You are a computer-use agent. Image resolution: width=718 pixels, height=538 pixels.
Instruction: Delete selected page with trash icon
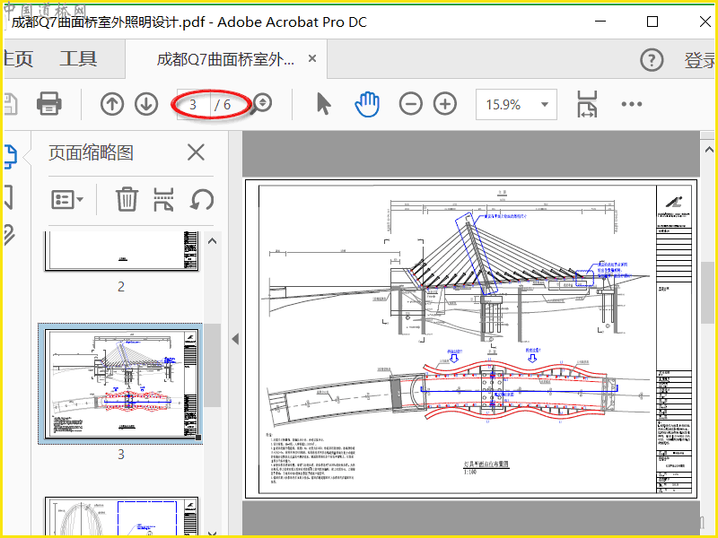click(127, 199)
